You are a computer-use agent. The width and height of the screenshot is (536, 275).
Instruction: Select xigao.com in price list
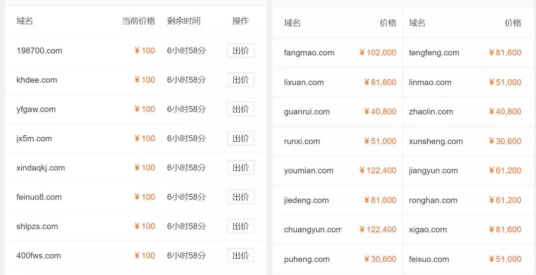428,229
